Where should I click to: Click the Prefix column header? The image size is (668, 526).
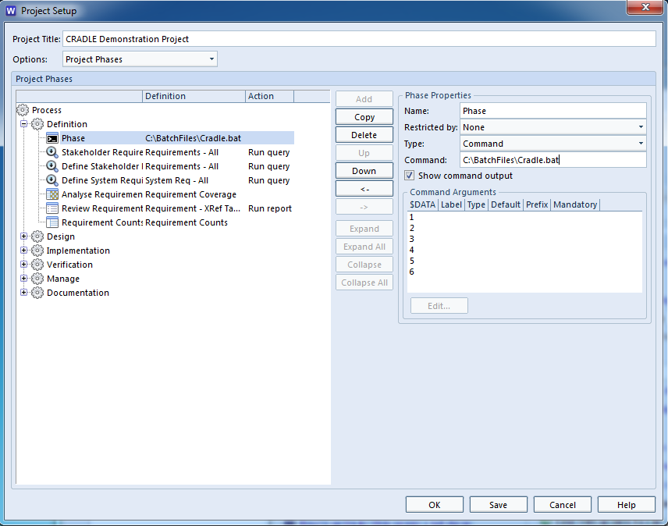(x=537, y=205)
